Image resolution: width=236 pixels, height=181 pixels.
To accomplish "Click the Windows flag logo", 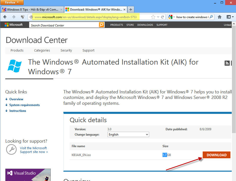I will (15, 66).
